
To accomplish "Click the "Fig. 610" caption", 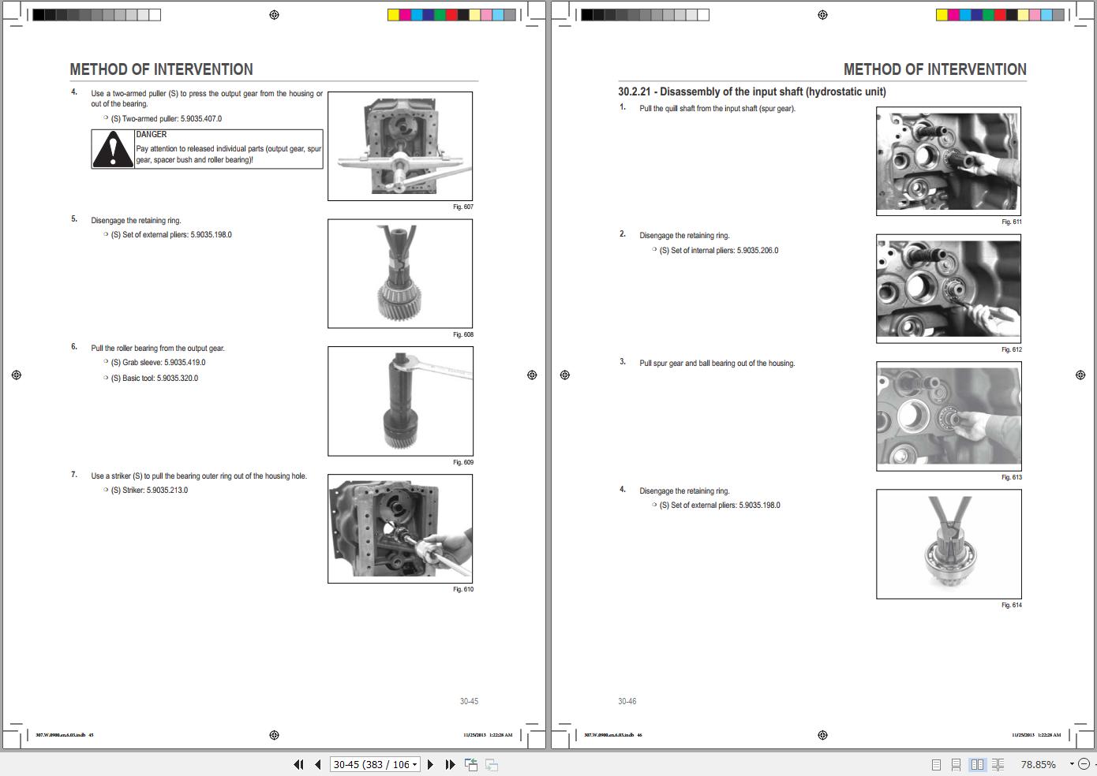I will pyautogui.click(x=463, y=590).
